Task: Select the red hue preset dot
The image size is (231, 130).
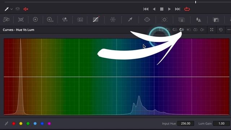Action: point(14,123)
